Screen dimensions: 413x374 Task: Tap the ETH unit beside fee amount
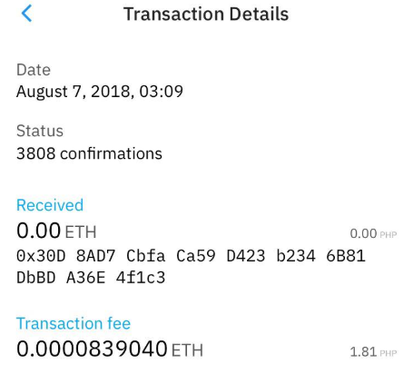point(187,350)
